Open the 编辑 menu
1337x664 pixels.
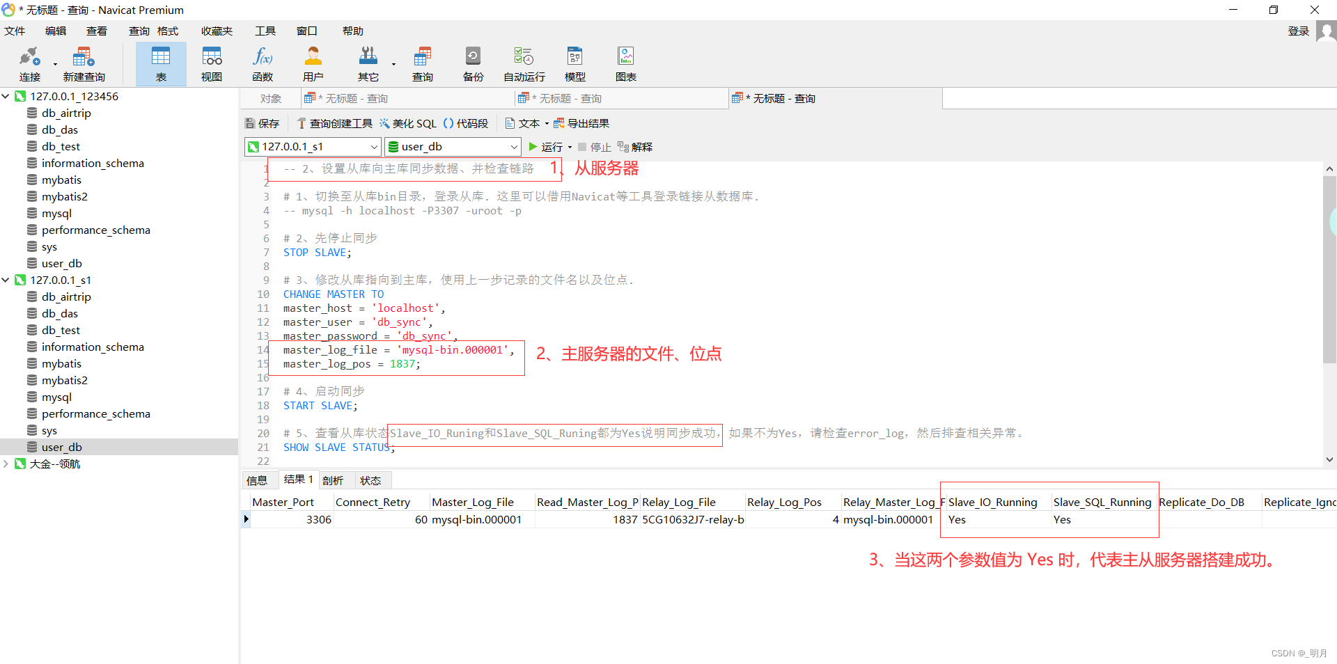(x=56, y=31)
